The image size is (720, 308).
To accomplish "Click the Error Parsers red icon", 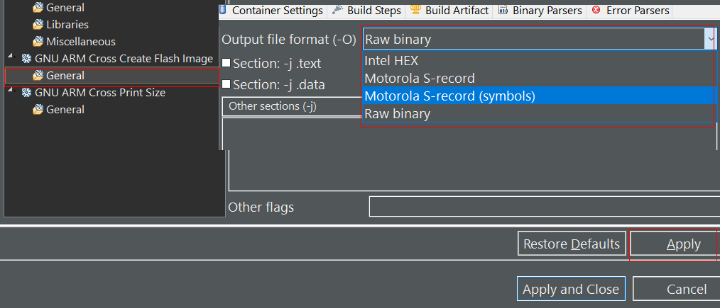I will (596, 10).
